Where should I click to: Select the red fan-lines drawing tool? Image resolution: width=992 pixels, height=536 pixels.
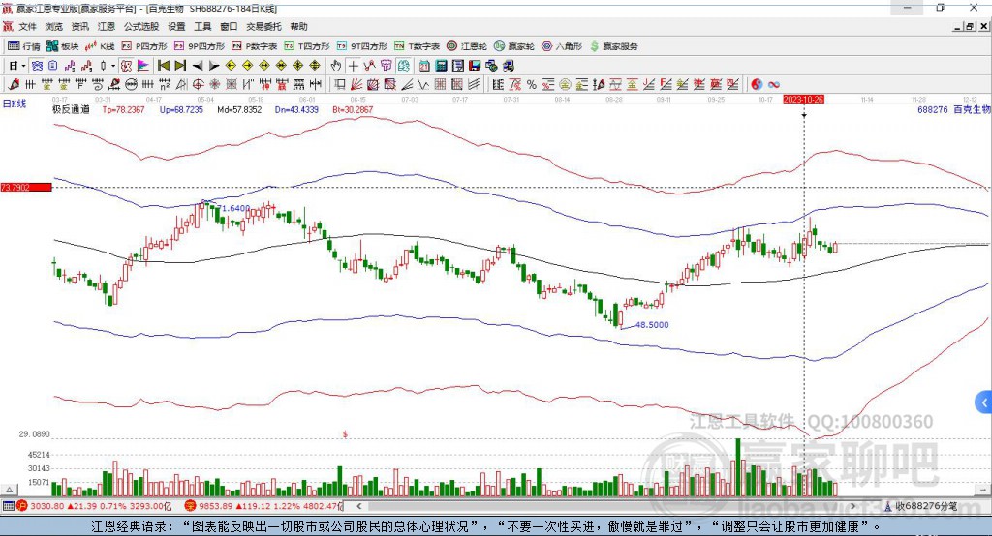[x=356, y=85]
